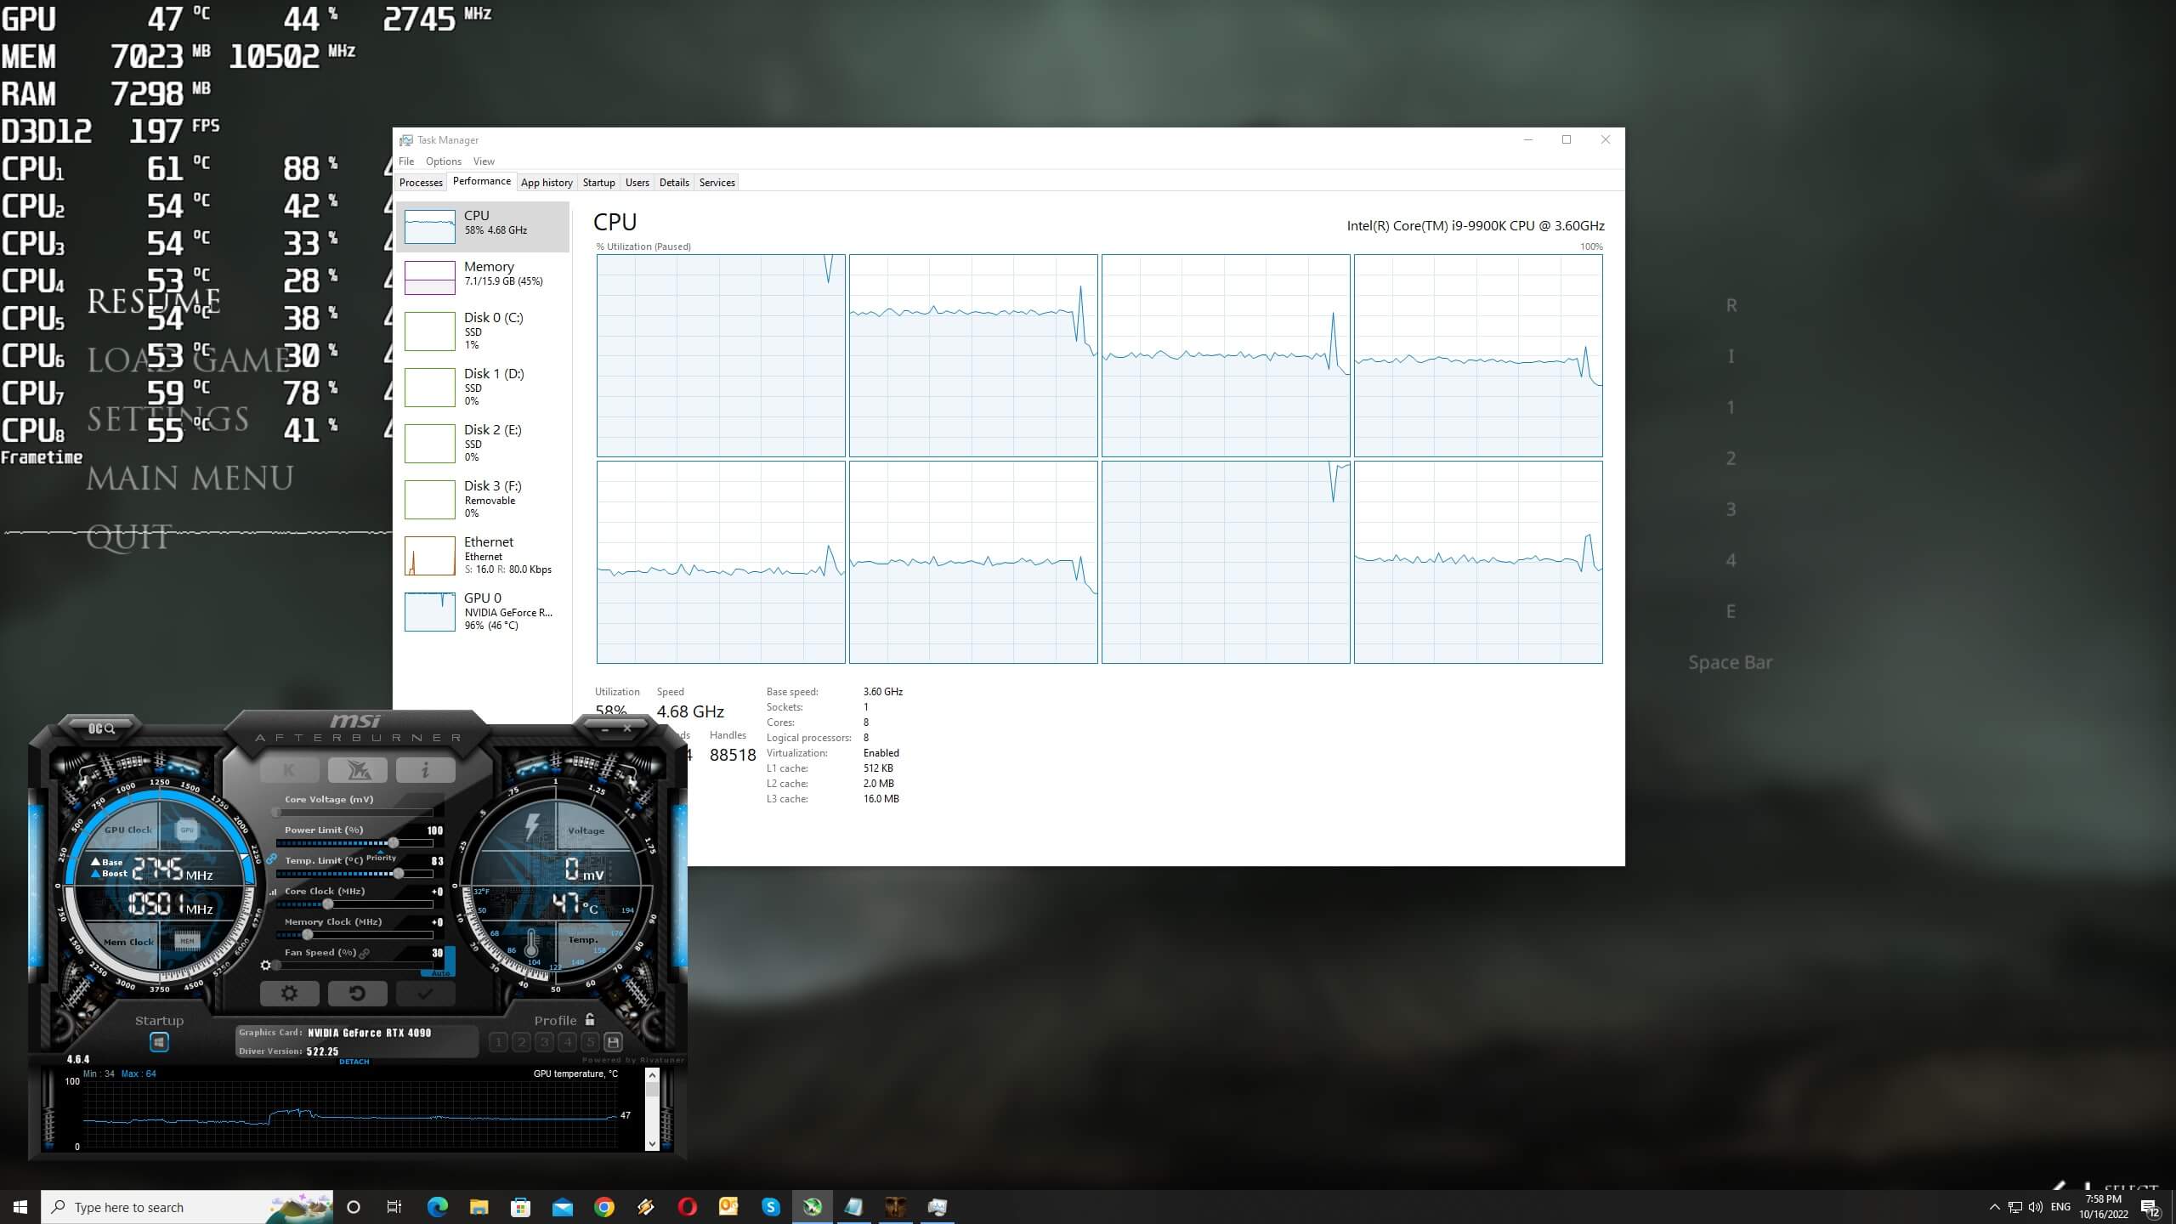Click the reset-to-defaults arrow button
Screen dimensions: 2176x1224
(x=357, y=993)
